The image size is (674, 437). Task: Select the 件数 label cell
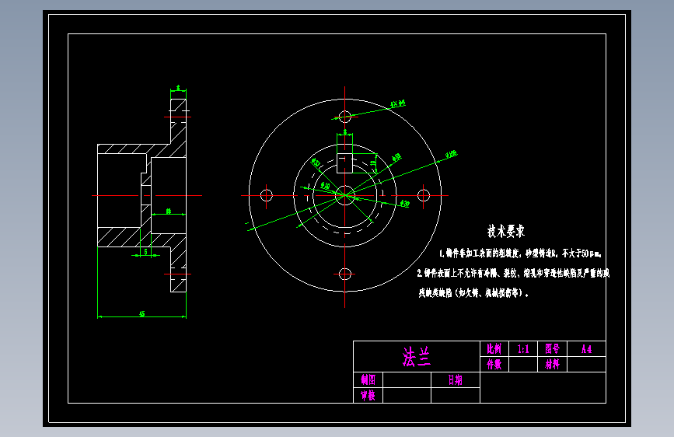(494, 365)
